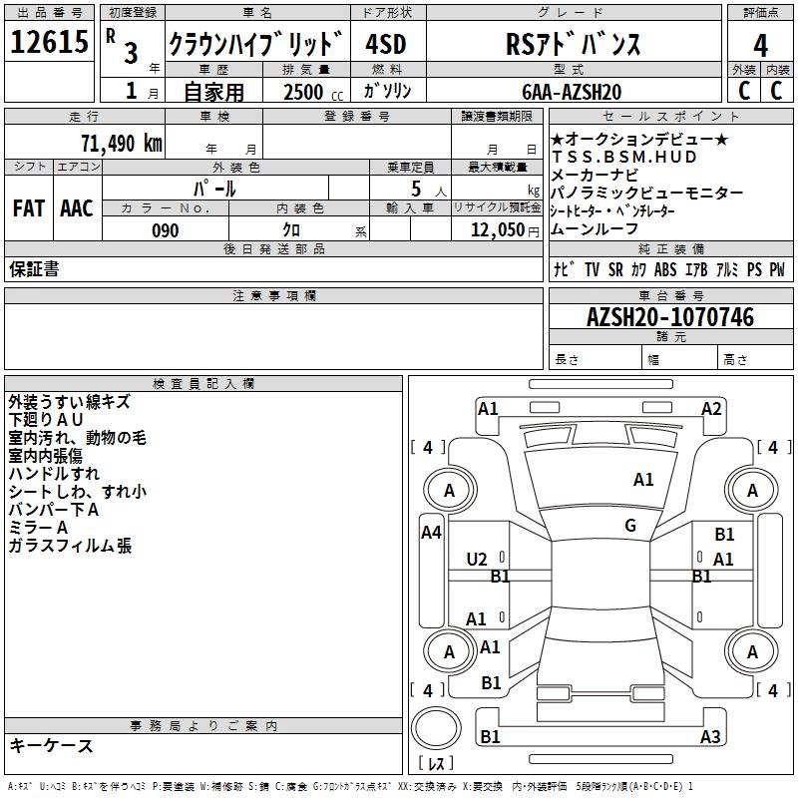
Task: Select chassis number AZSH20-1070746
Action: [670, 317]
